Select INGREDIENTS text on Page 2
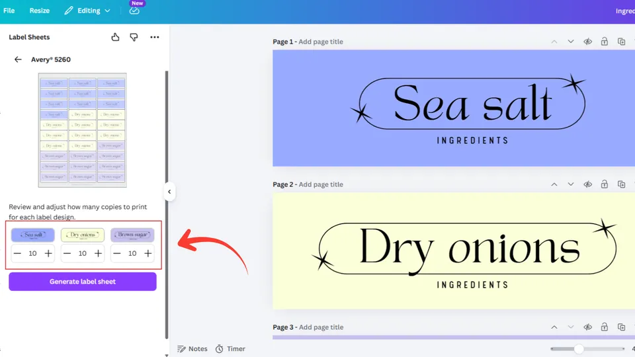Image resolution: width=635 pixels, height=357 pixels. click(472, 285)
